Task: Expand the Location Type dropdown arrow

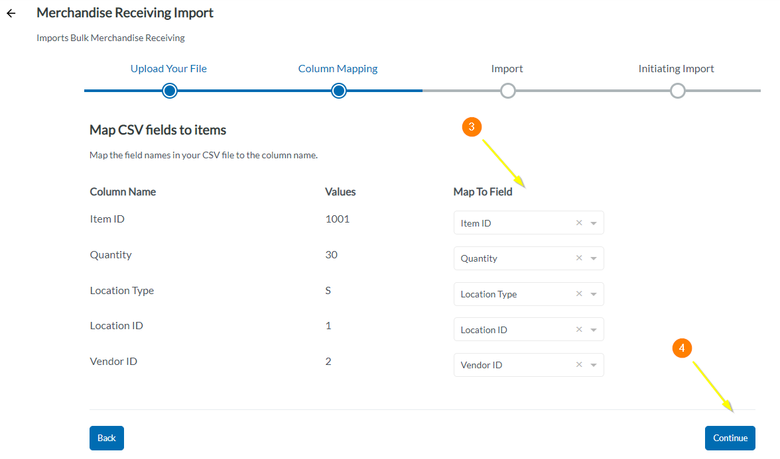Action: coord(594,295)
